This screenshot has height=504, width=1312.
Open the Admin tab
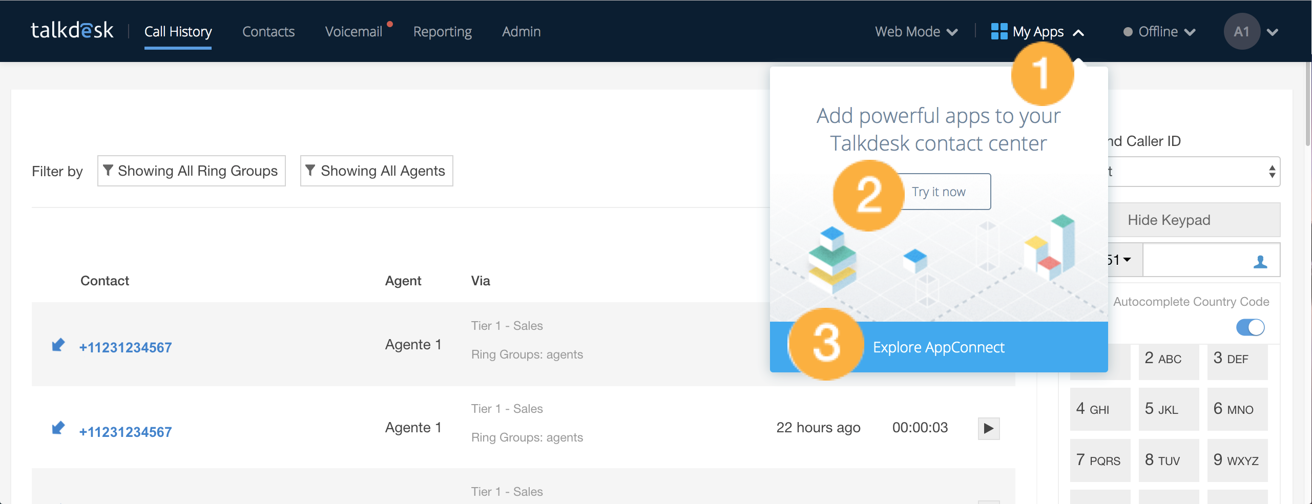(x=521, y=32)
